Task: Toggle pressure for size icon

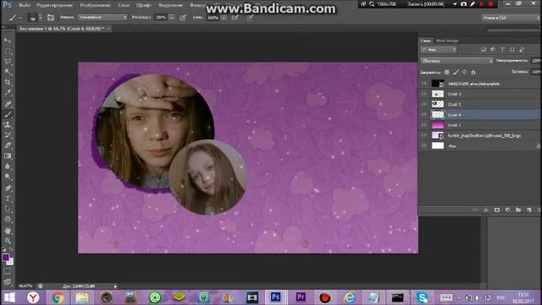Action: (250, 17)
